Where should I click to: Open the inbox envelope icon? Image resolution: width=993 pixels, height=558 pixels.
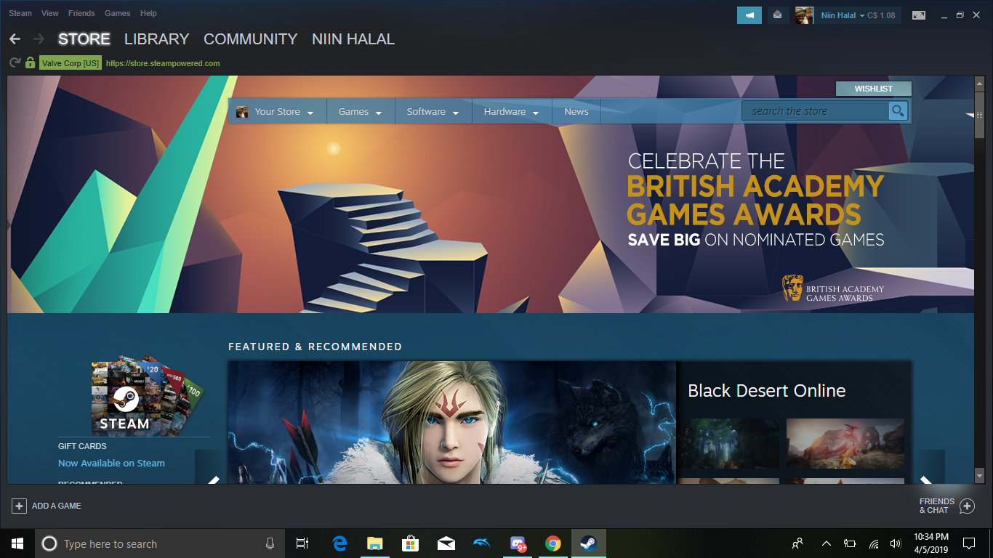777,15
